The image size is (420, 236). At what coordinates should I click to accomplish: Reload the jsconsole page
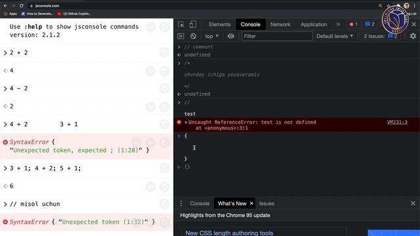pos(22,6)
